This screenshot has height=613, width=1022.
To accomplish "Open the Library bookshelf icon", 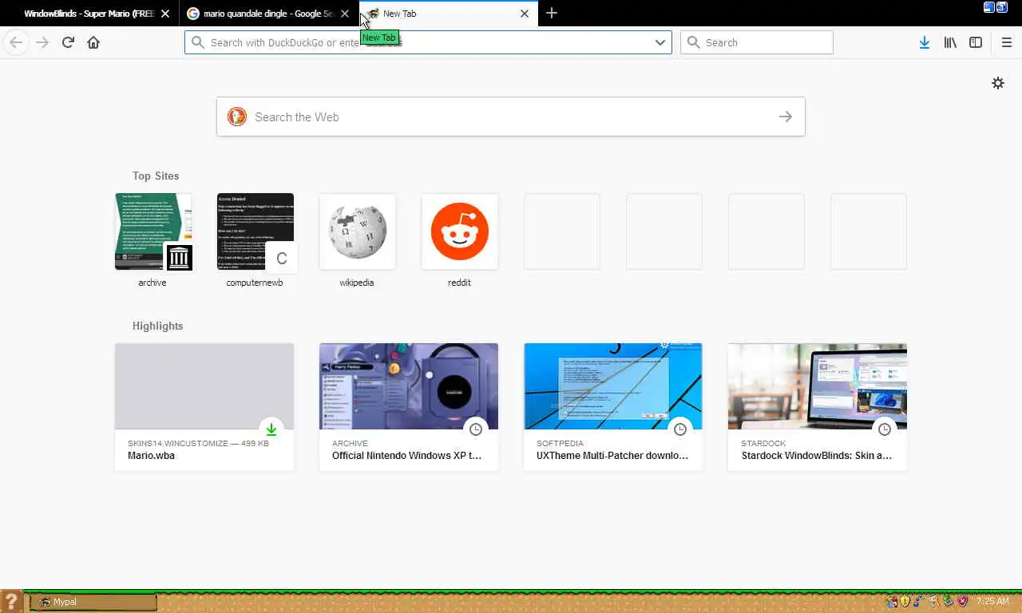I will click(x=950, y=42).
